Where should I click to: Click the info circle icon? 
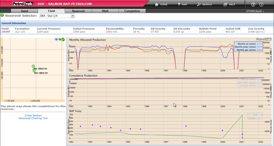pos(261,4)
